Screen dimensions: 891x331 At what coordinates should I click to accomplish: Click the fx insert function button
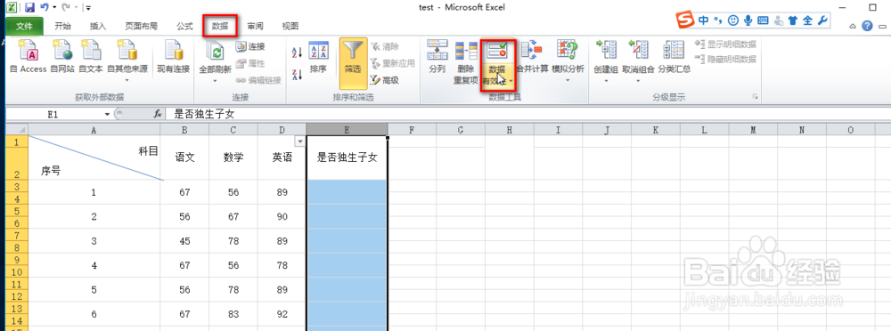click(158, 114)
